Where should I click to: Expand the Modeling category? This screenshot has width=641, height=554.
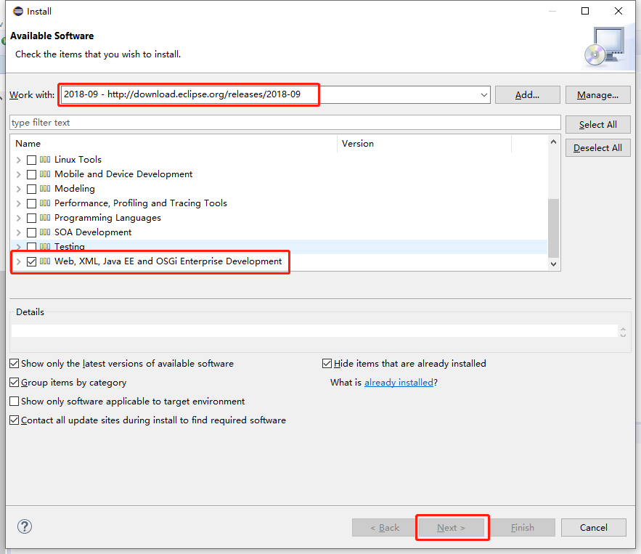click(x=18, y=189)
